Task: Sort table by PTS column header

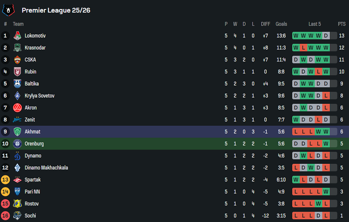Action: pos(341,24)
